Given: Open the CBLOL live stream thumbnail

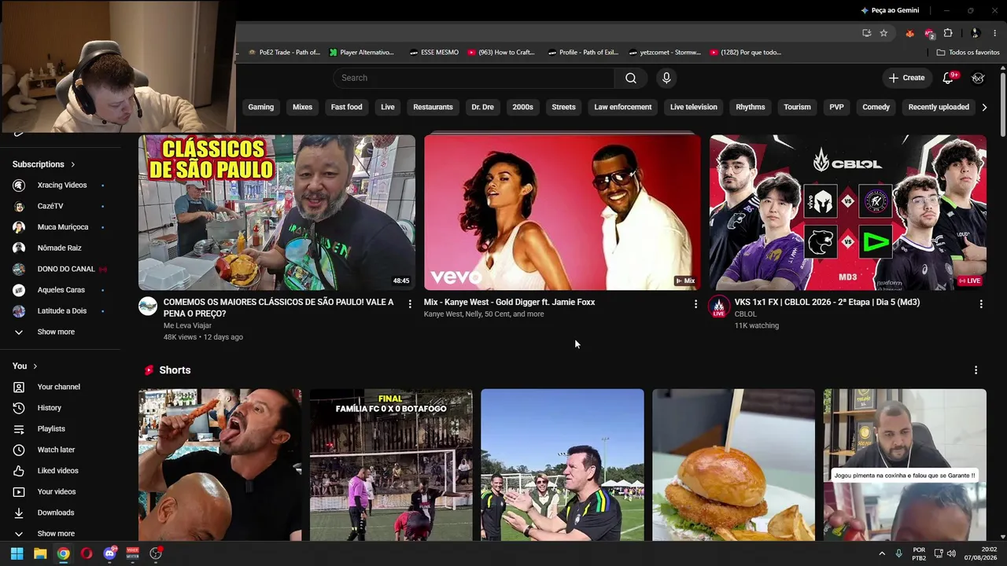Looking at the screenshot, I should point(848,212).
